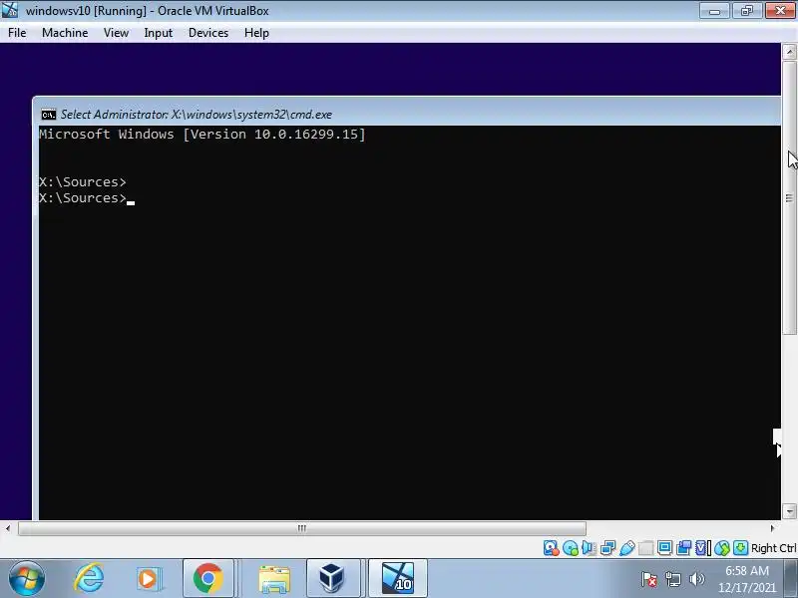This screenshot has height=598, width=798.
Task: Open the Input menu
Action: point(159,33)
